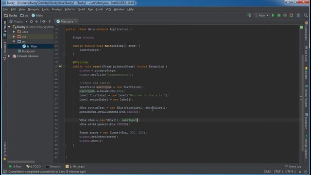Open the Build menu
This screenshot has height=175, width=311.
(x=82, y=9)
